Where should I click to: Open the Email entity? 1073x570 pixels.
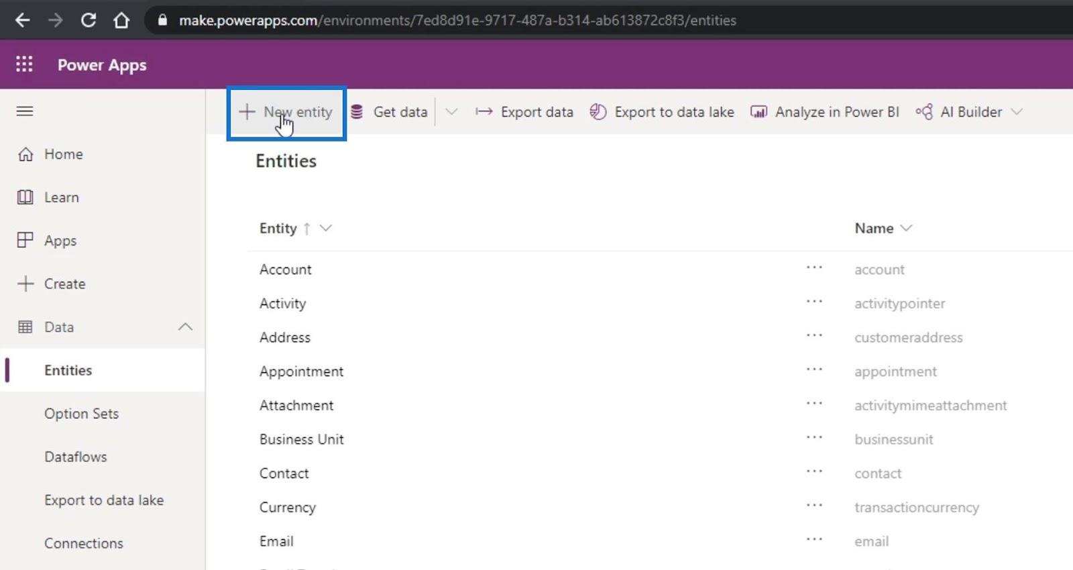pyautogui.click(x=276, y=541)
